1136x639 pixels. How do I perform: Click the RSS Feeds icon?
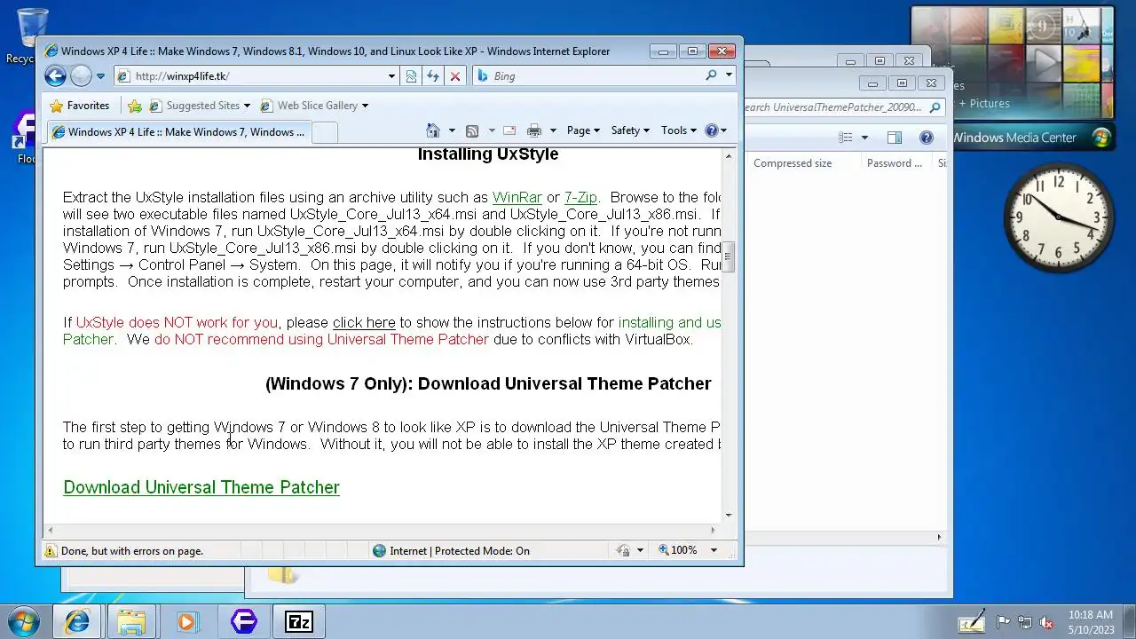coord(472,130)
